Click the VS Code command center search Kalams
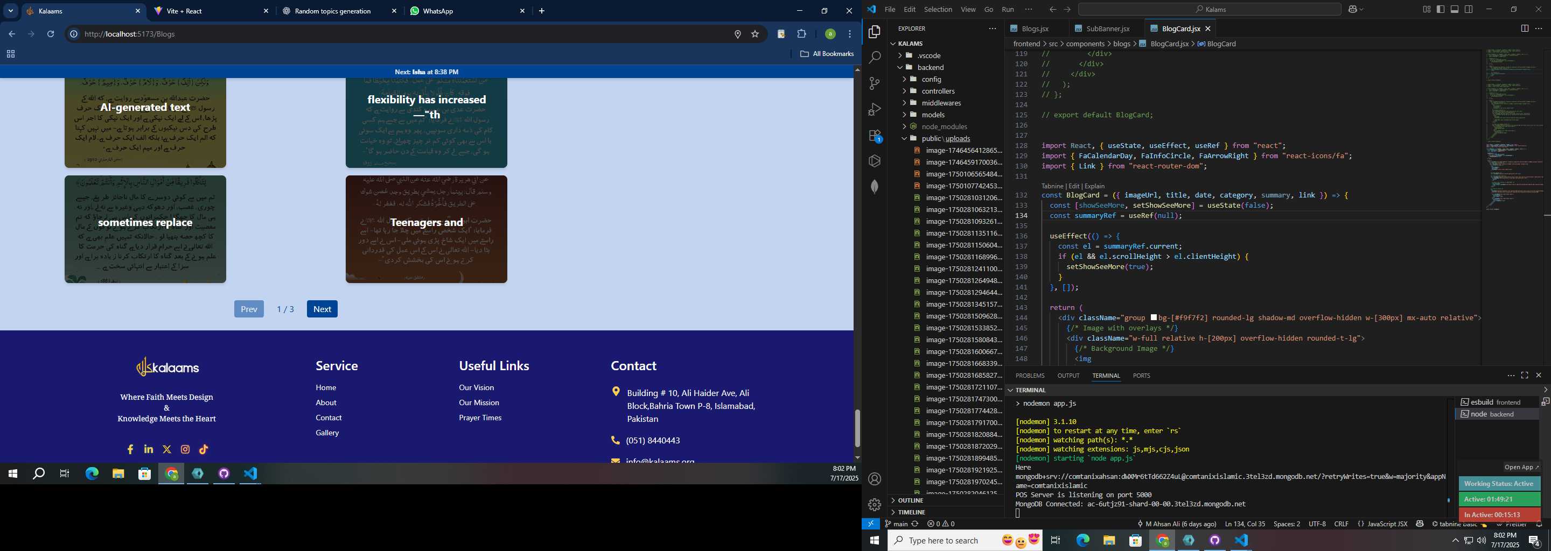This screenshot has height=551, width=1551. pos(1210,9)
